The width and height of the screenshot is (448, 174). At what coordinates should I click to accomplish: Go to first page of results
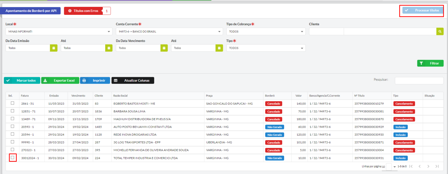click(x=411, y=166)
